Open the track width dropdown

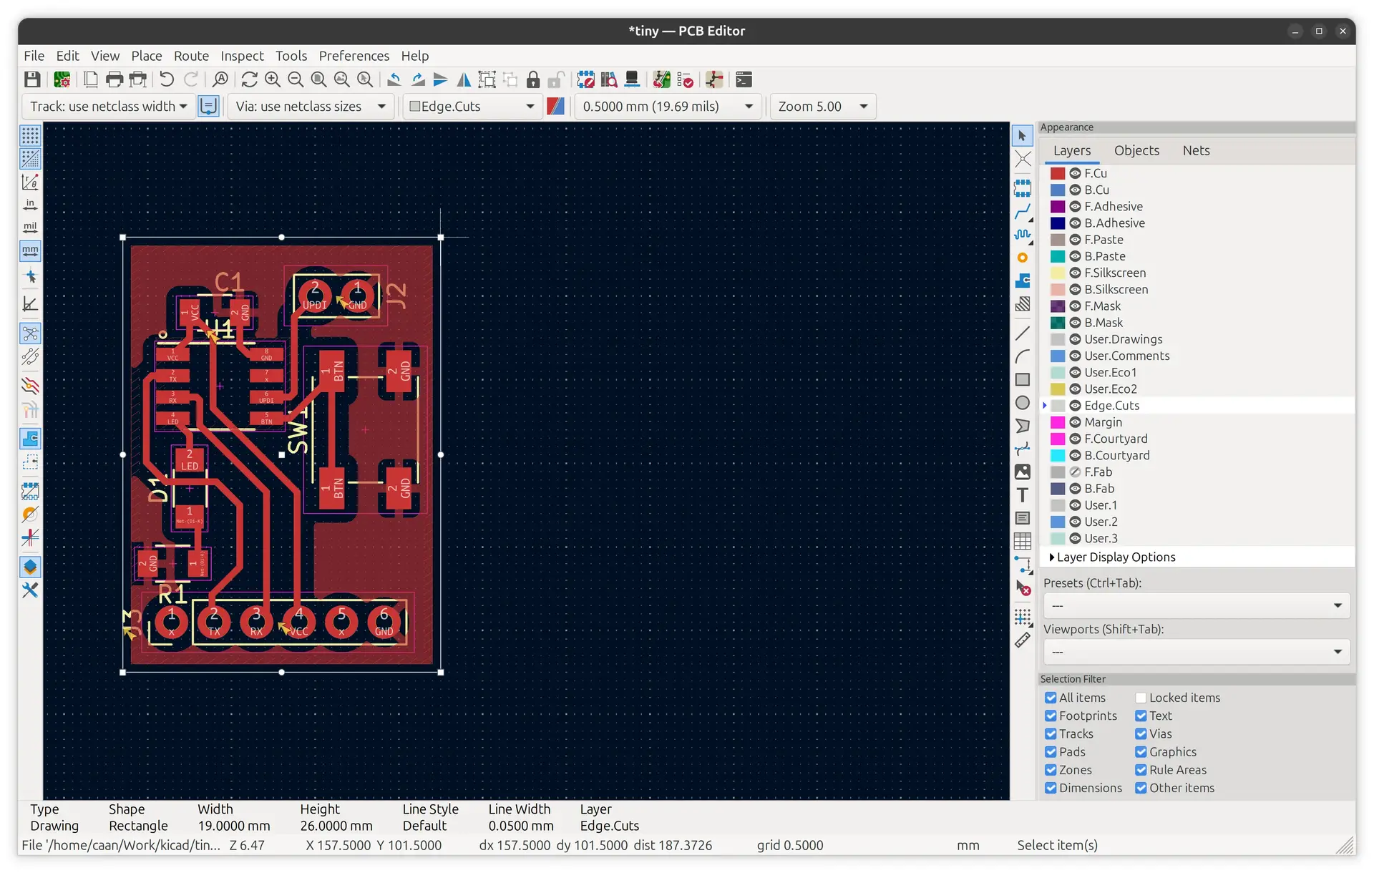tap(109, 107)
